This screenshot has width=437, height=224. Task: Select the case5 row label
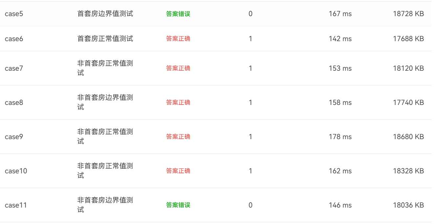click(x=14, y=14)
